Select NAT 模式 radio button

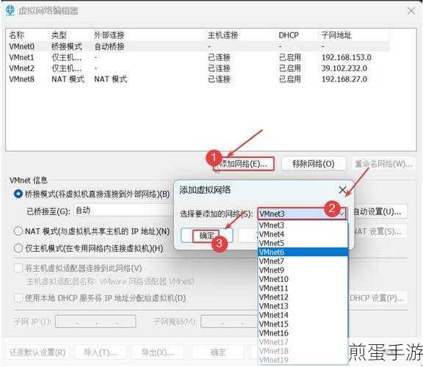point(18,231)
